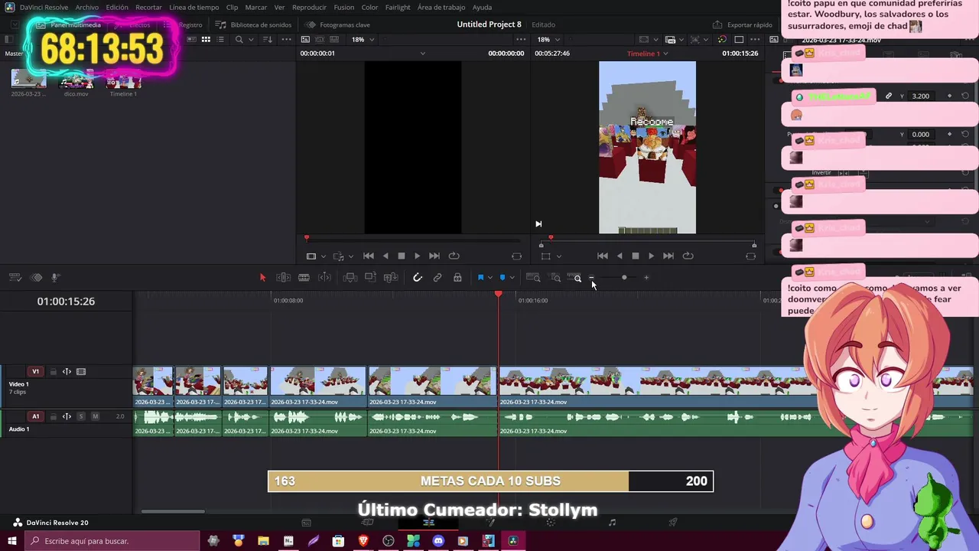Click the Windows Start button
979x551 pixels.
tap(12, 541)
